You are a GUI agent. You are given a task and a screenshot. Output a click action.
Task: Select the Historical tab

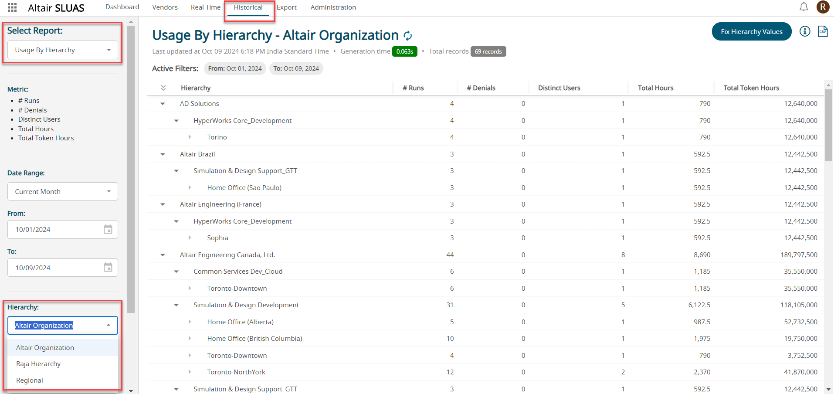[x=248, y=7]
